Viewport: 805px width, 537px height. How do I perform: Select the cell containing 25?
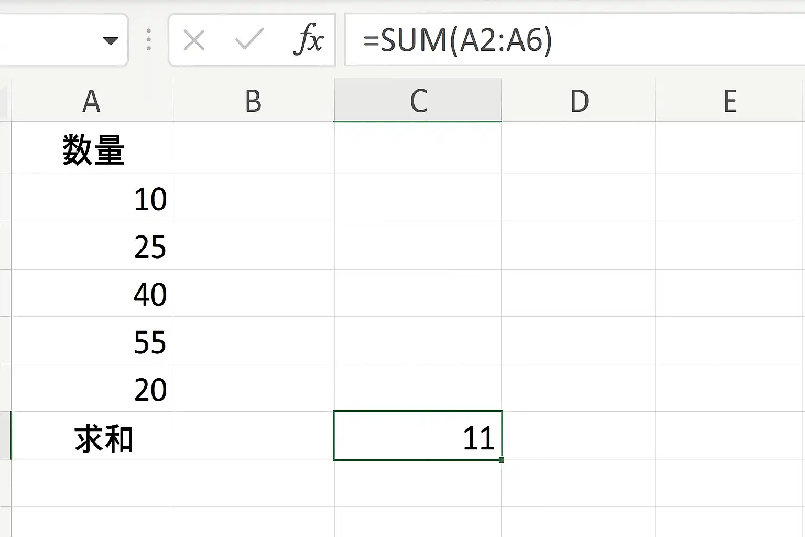pyautogui.click(x=92, y=245)
